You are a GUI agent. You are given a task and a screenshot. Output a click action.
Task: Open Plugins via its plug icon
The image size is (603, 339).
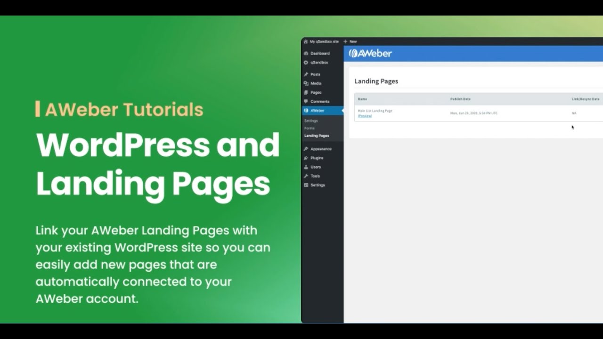pyautogui.click(x=306, y=158)
